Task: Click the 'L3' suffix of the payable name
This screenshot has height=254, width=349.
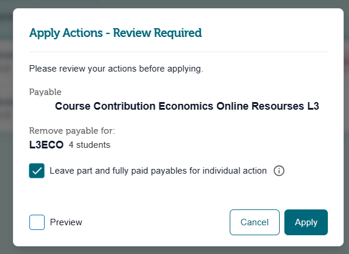Action: 313,106
